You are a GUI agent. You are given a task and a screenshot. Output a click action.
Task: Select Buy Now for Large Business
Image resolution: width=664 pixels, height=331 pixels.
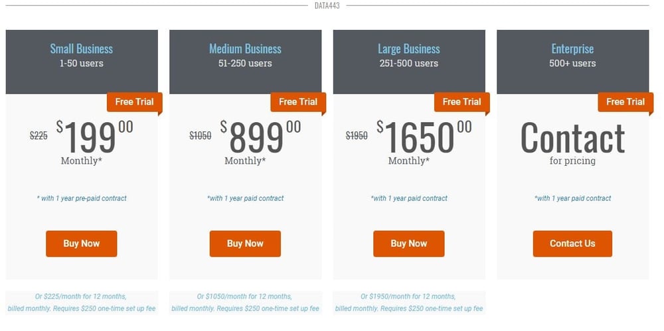click(408, 243)
